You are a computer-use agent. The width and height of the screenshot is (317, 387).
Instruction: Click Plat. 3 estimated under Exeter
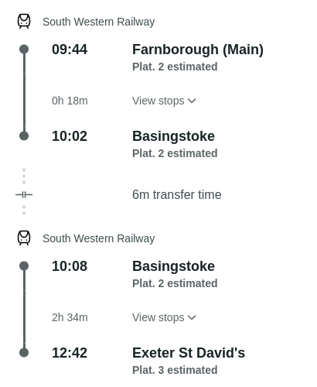175,370
